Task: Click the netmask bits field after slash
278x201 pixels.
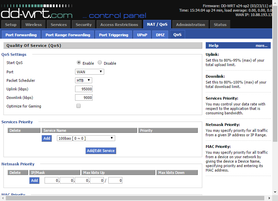Action: (115, 180)
